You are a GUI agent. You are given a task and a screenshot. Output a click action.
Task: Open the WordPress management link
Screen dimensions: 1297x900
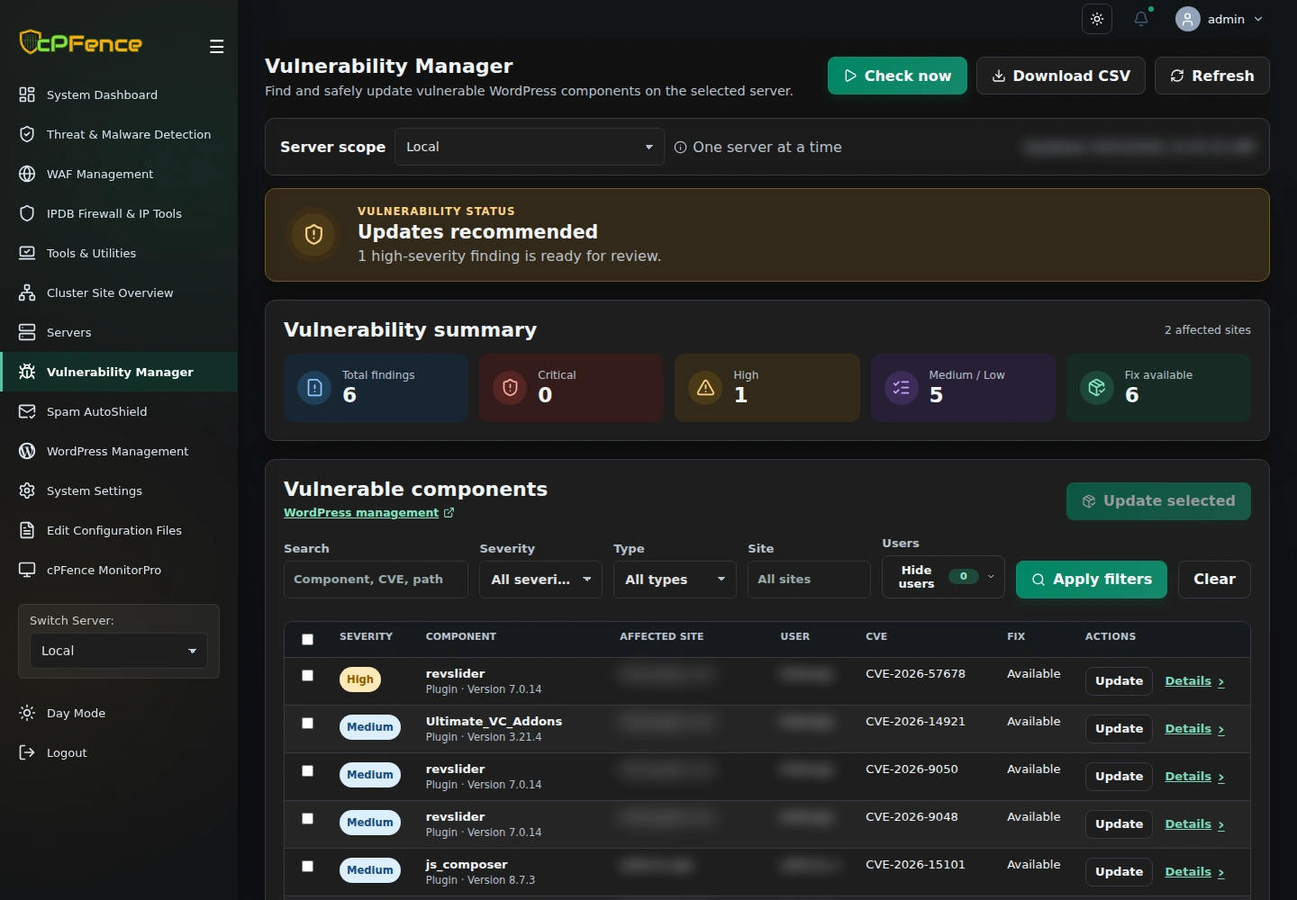coord(361,513)
